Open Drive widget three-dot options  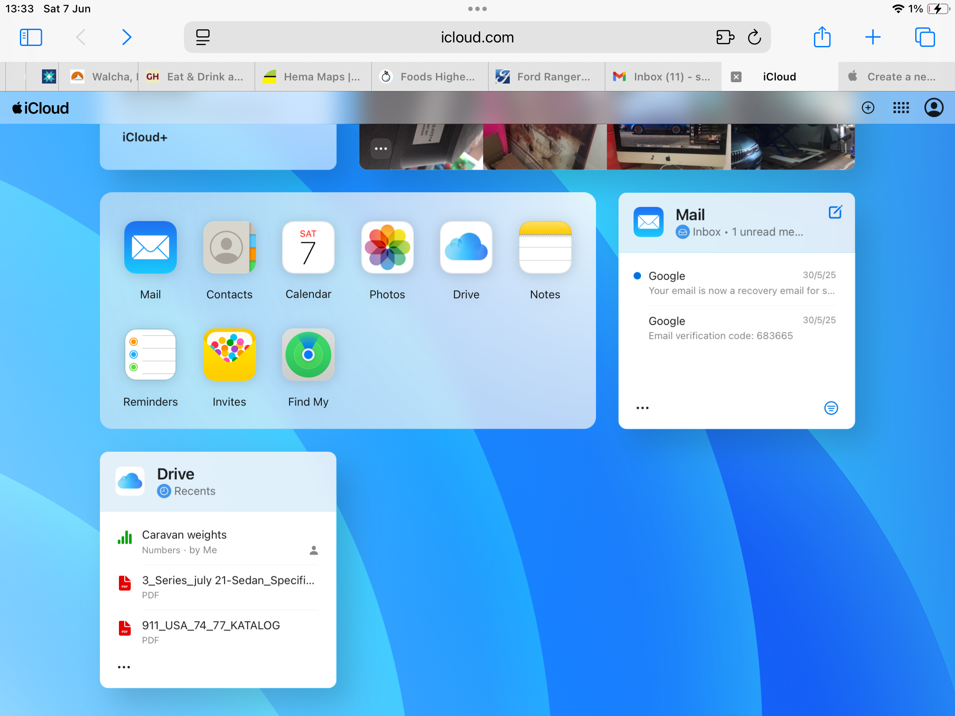(124, 667)
